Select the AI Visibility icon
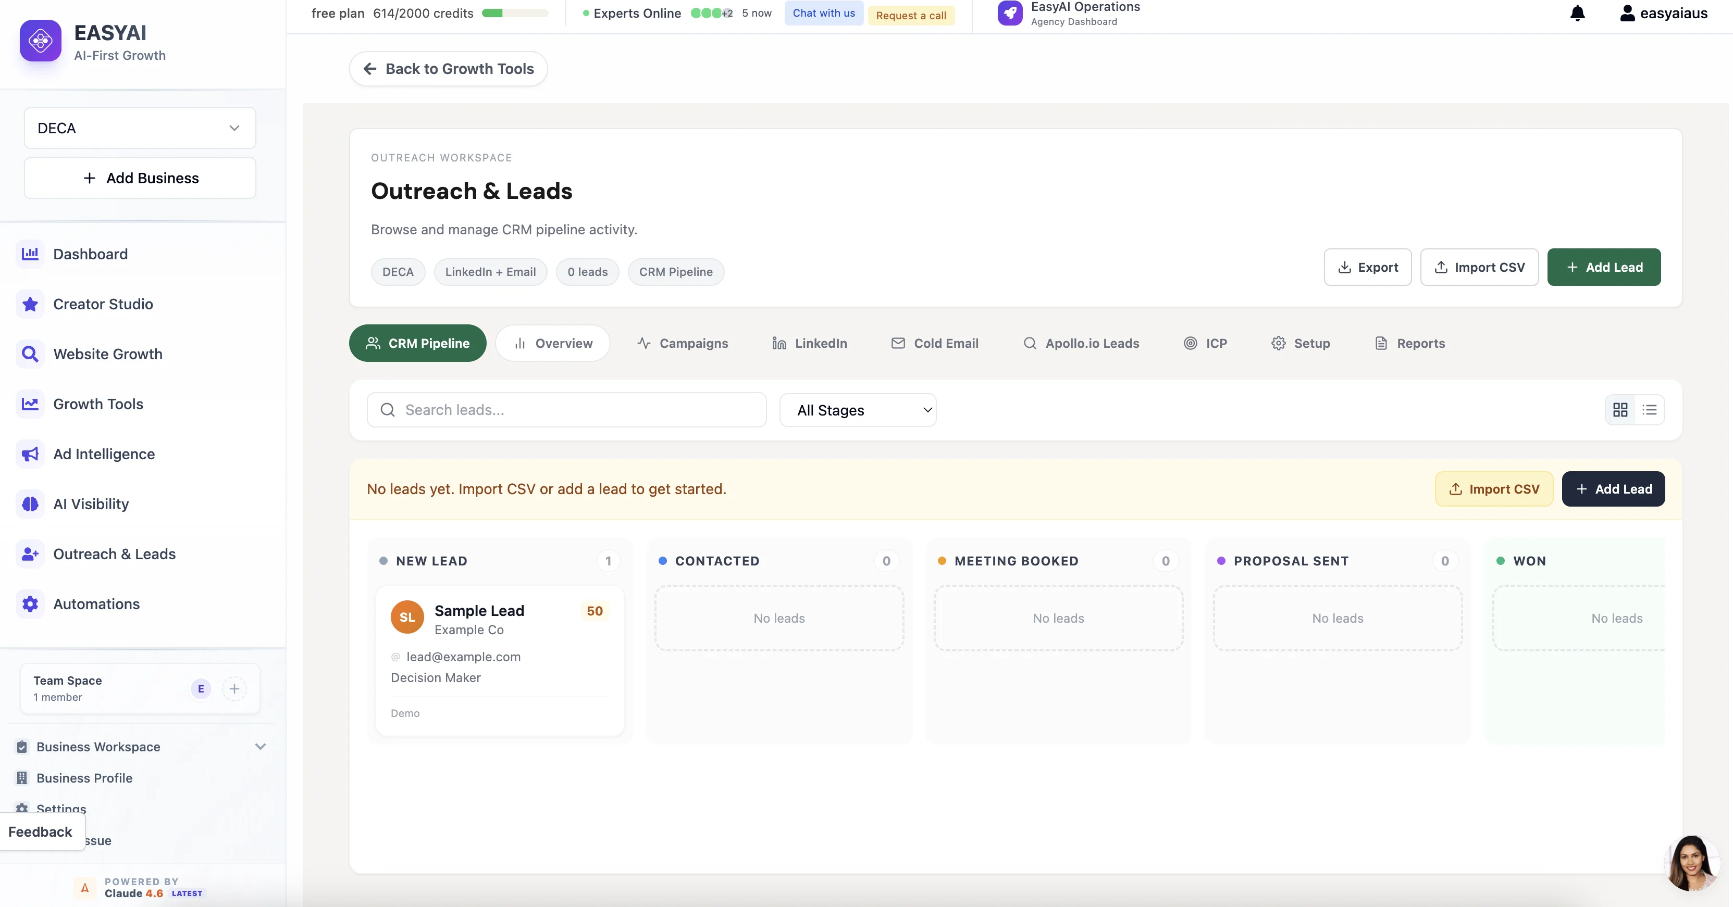 click(x=30, y=503)
